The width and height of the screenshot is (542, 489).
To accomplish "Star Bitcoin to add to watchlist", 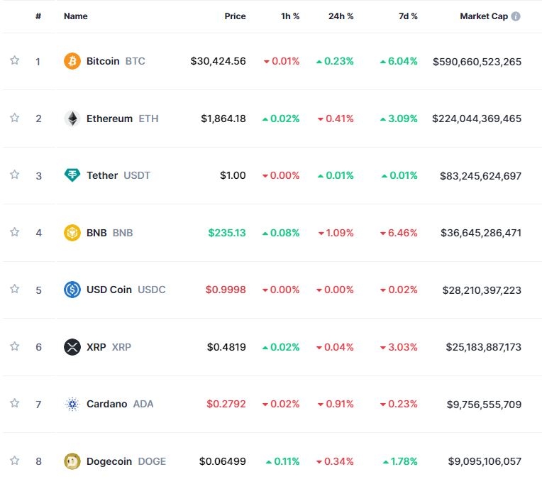I will 14,60.
